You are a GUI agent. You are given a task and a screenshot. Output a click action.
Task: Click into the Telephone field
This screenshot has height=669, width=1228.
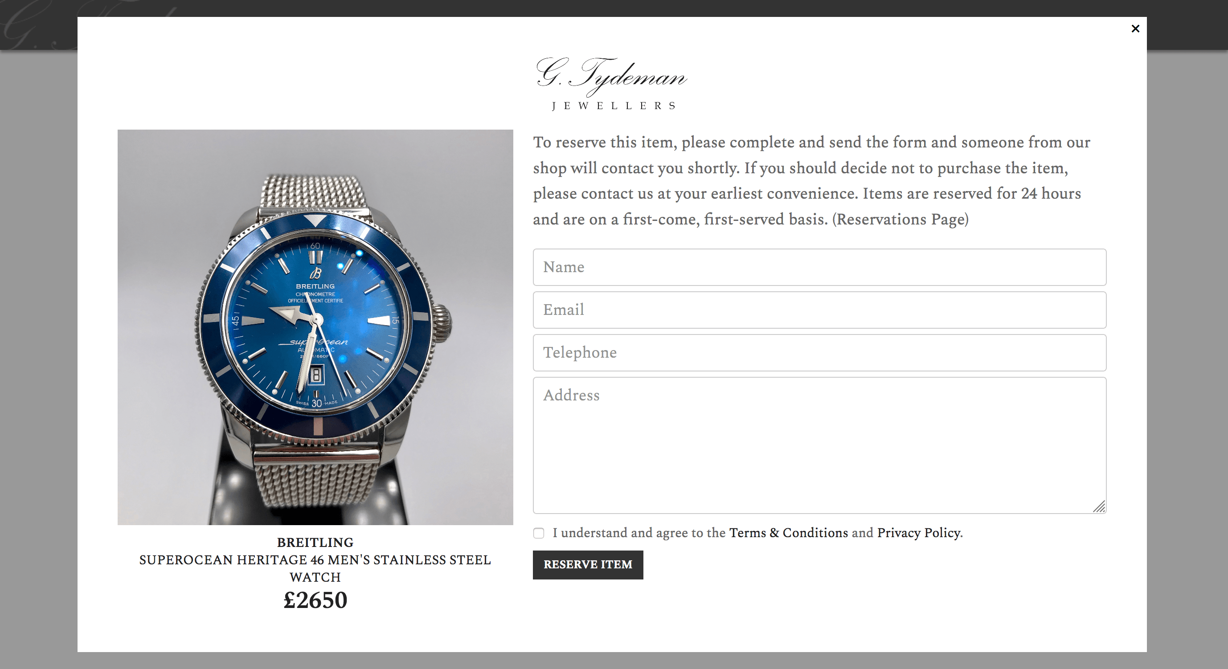[x=819, y=353]
